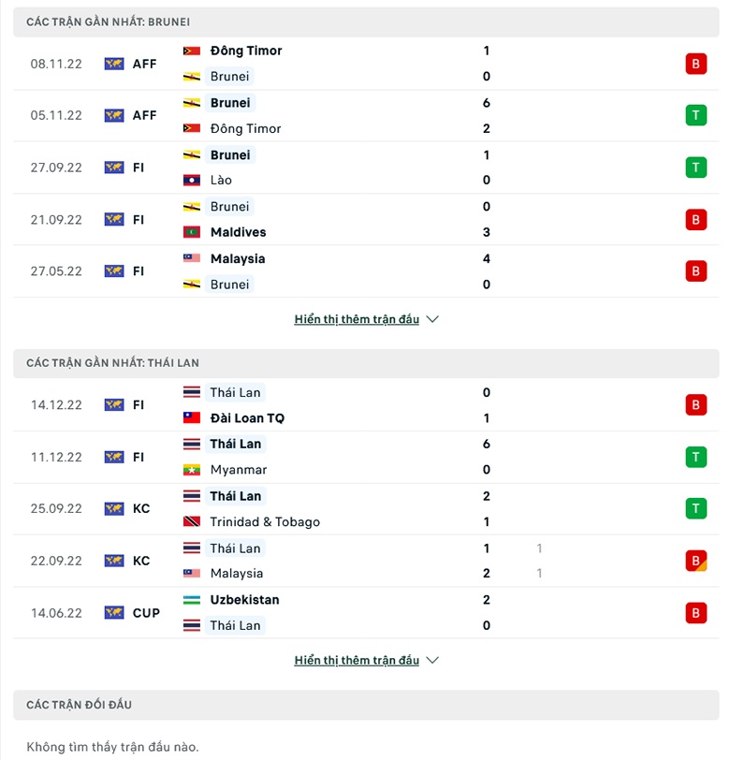Click 'Hiển thị thêm trận đấu' under Thái Lan
The image size is (730, 760).
tap(357, 660)
